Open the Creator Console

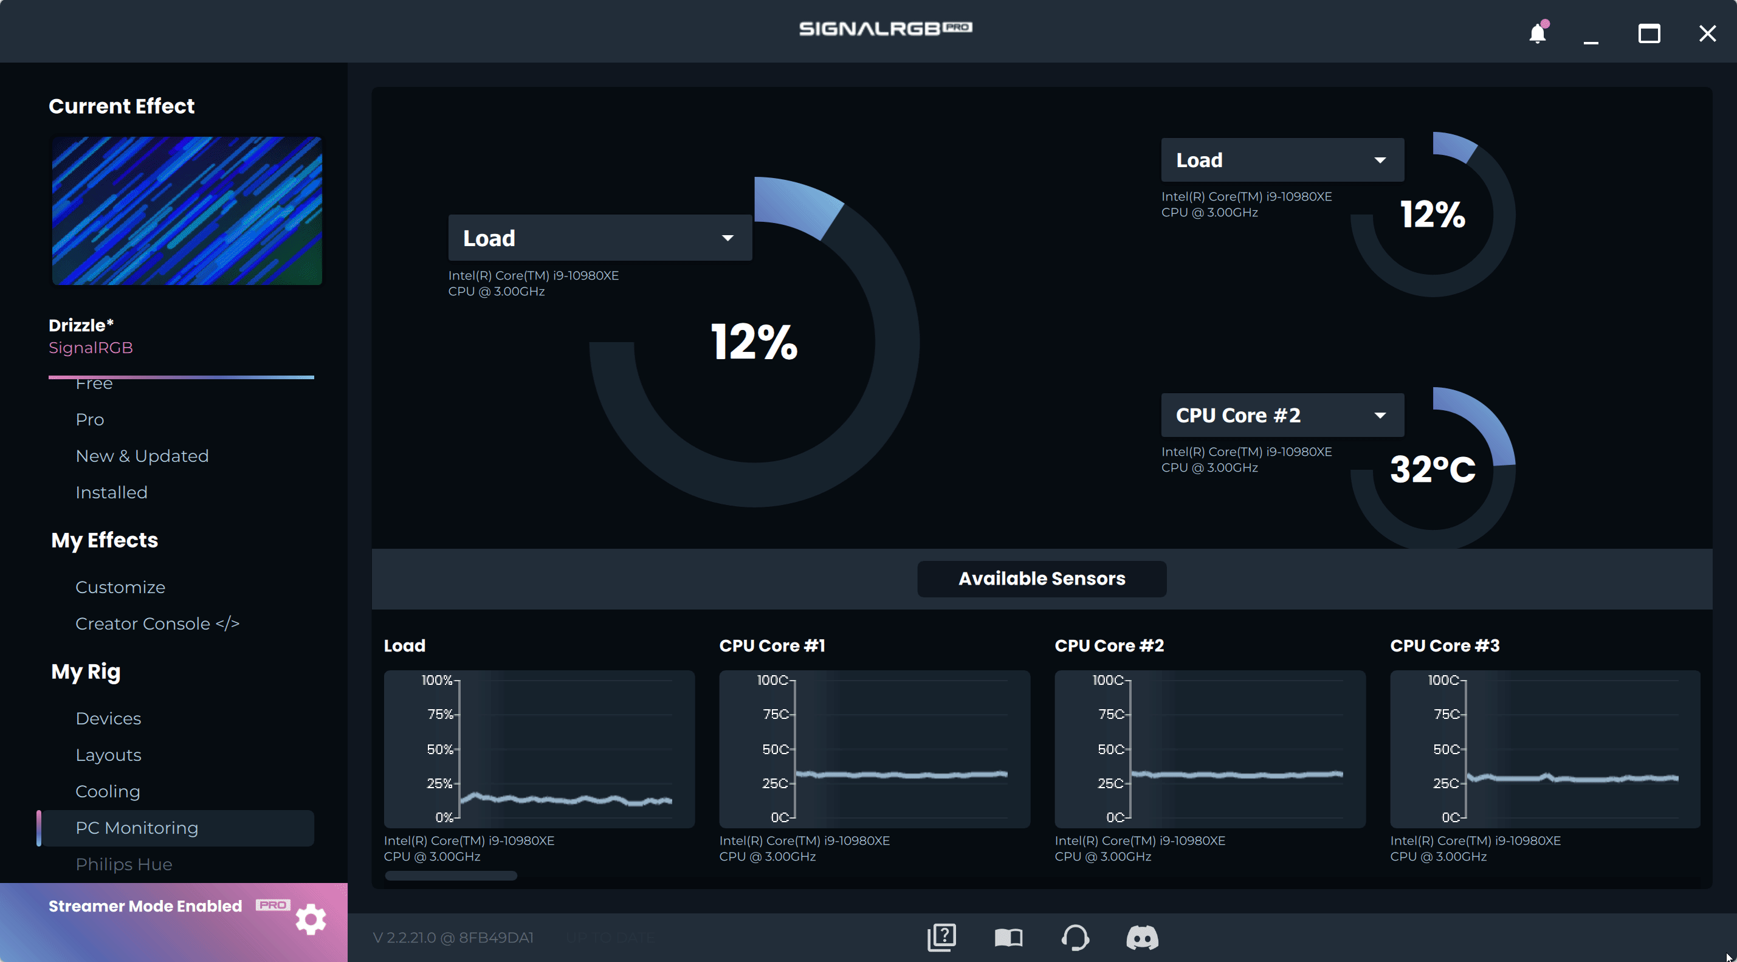(157, 624)
